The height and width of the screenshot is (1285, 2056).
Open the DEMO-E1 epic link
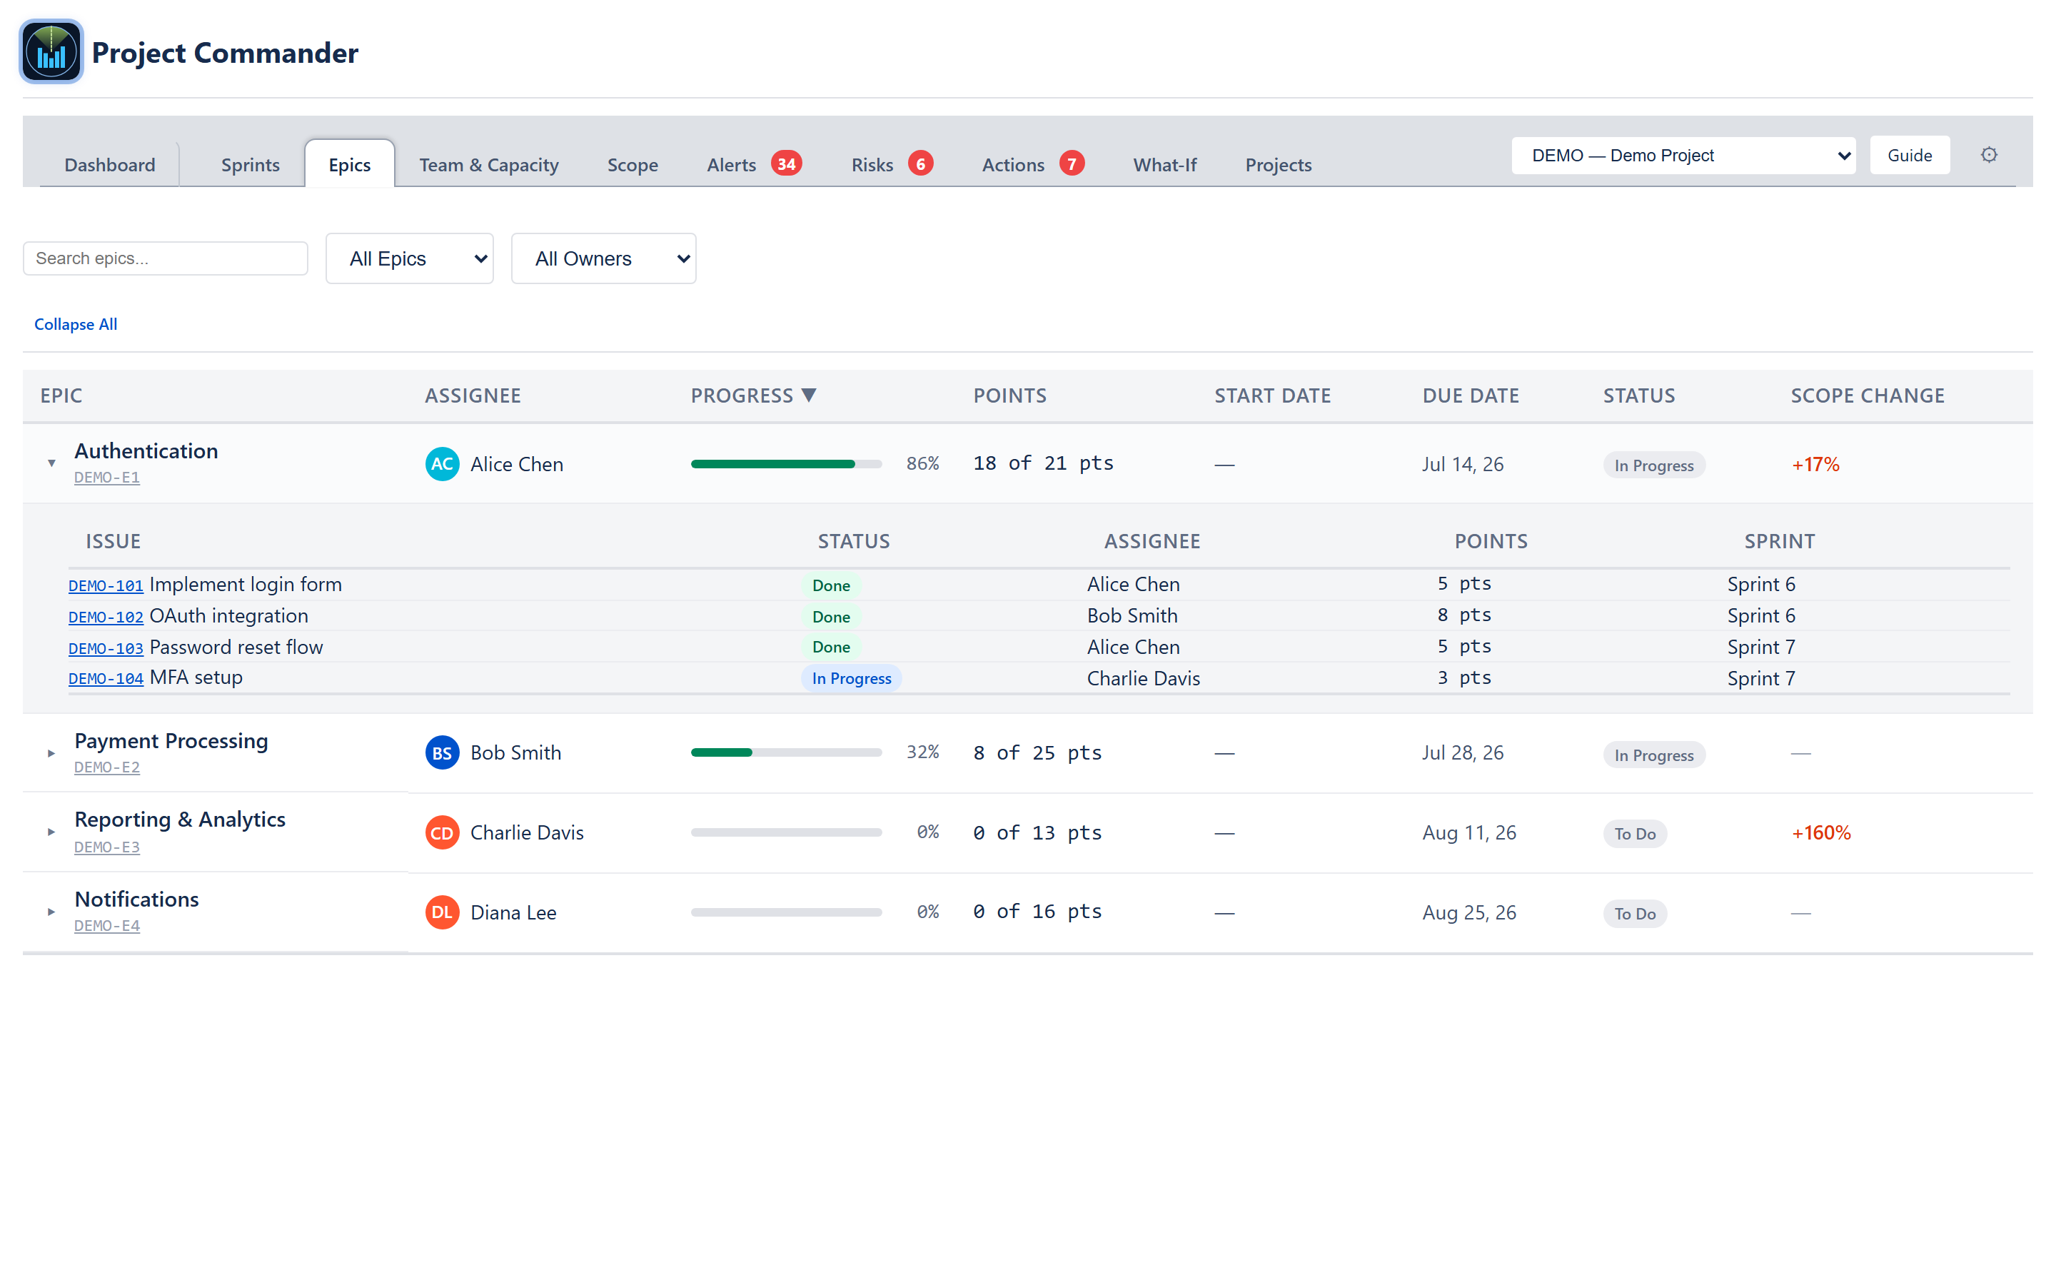(x=107, y=478)
